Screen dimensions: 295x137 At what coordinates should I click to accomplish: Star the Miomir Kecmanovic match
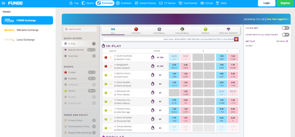coord(111,75)
